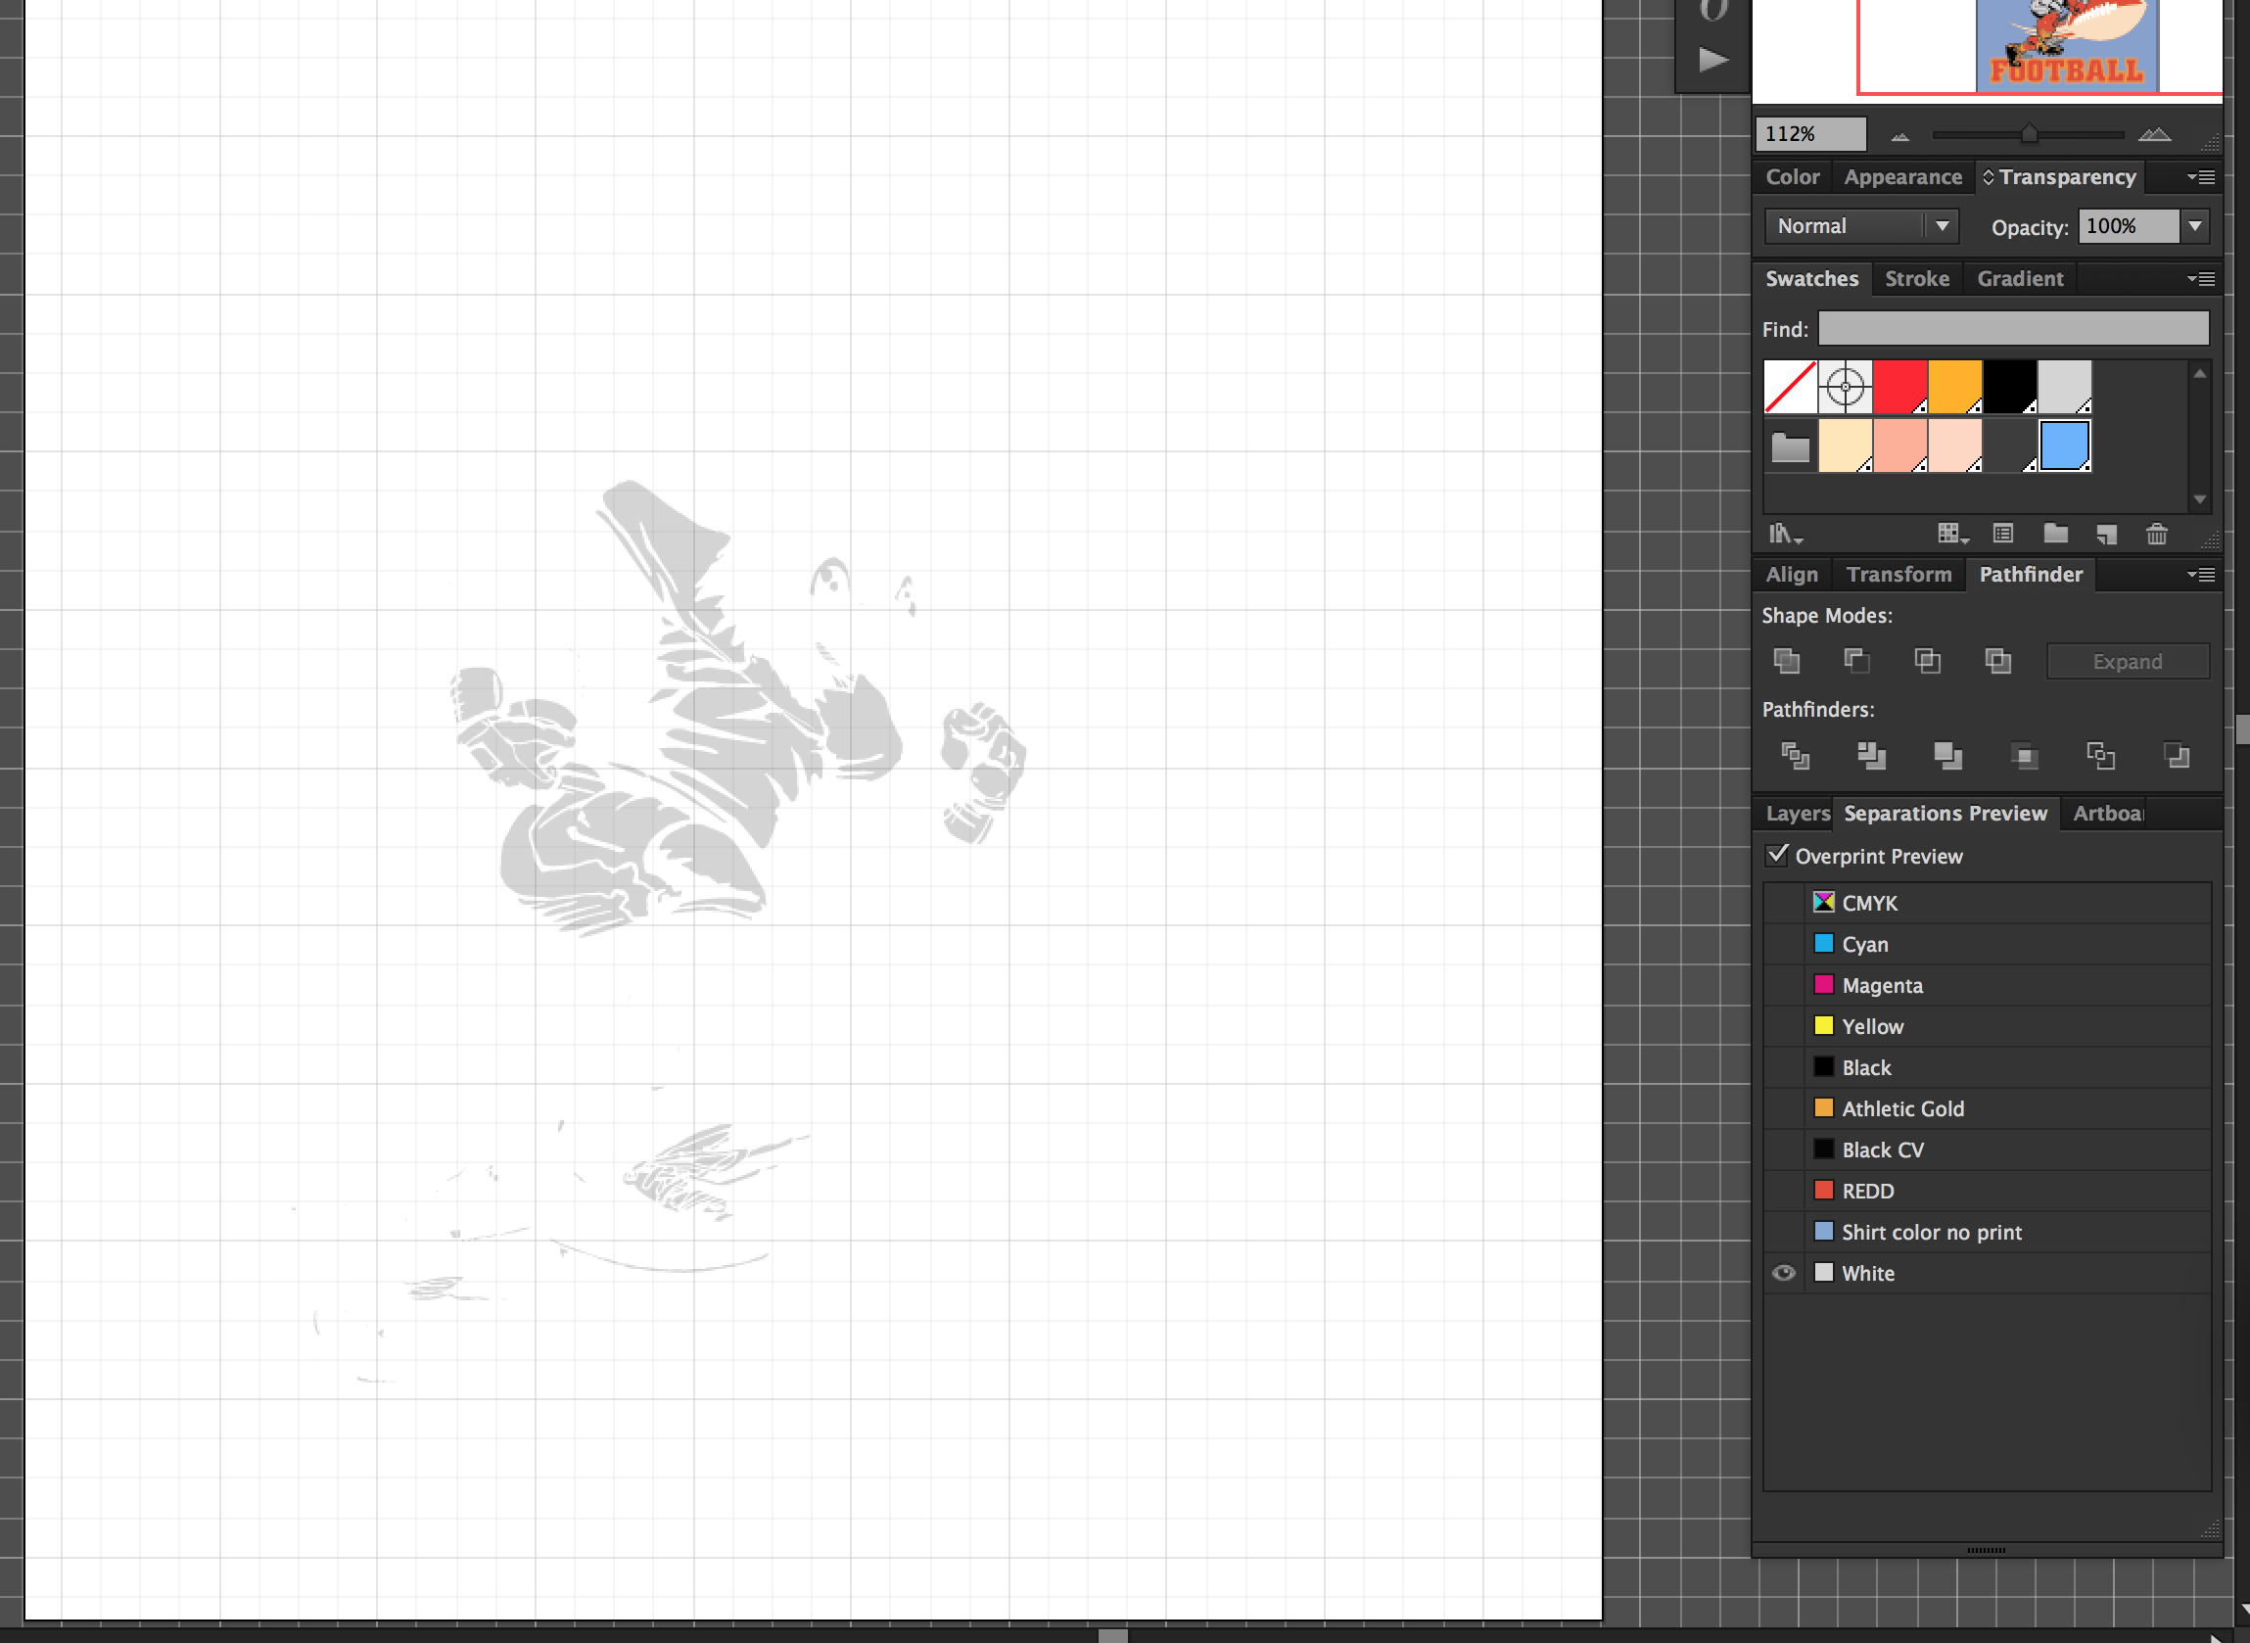
Task: Toggle visibility of the Cyan separation
Action: 1784,944
